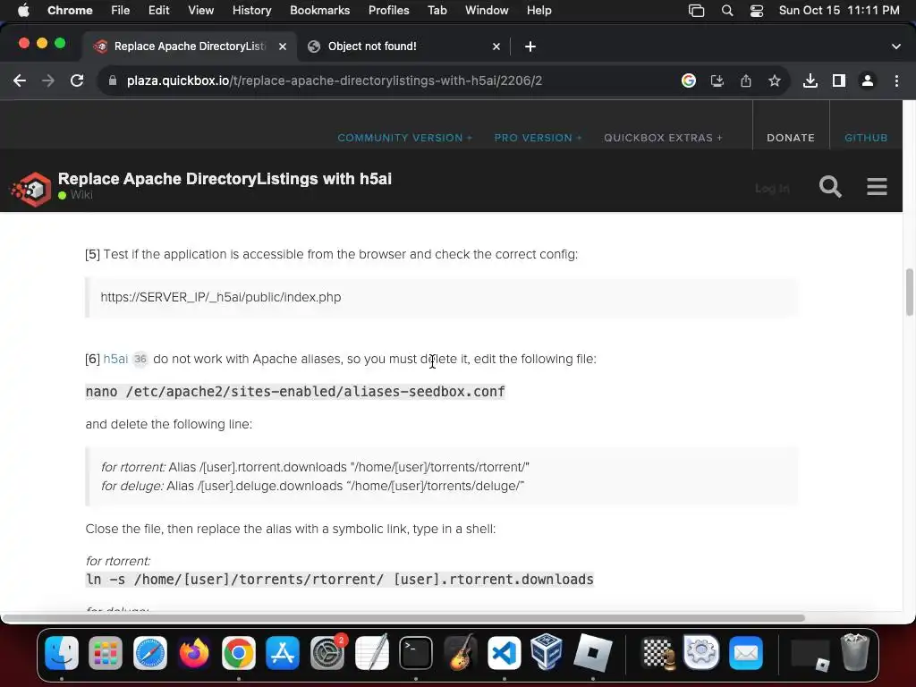Image resolution: width=916 pixels, height=687 pixels.
Task: Click the ln -s rtorrent command text
Action: [339, 580]
